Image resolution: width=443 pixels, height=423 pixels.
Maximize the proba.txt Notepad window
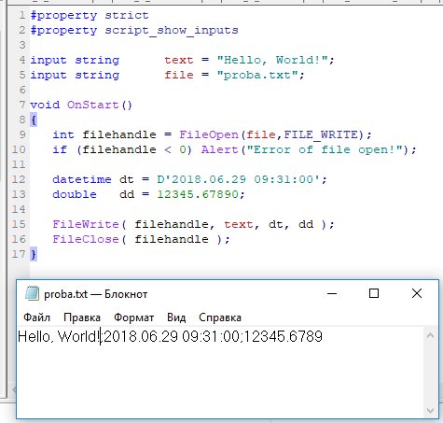[x=374, y=293]
